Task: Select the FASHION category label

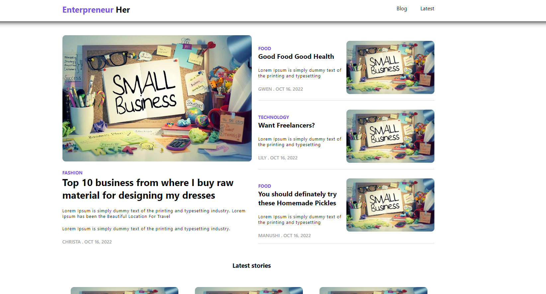Action: pos(72,173)
